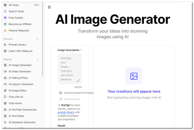The height and width of the screenshot is (130, 194).
Task: Click the Free Credits gift icon
Action: (5, 18)
